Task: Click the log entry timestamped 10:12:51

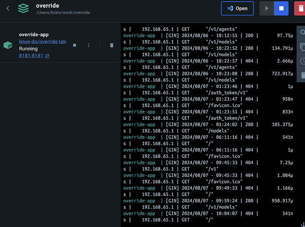Action: [x=208, y=35]
